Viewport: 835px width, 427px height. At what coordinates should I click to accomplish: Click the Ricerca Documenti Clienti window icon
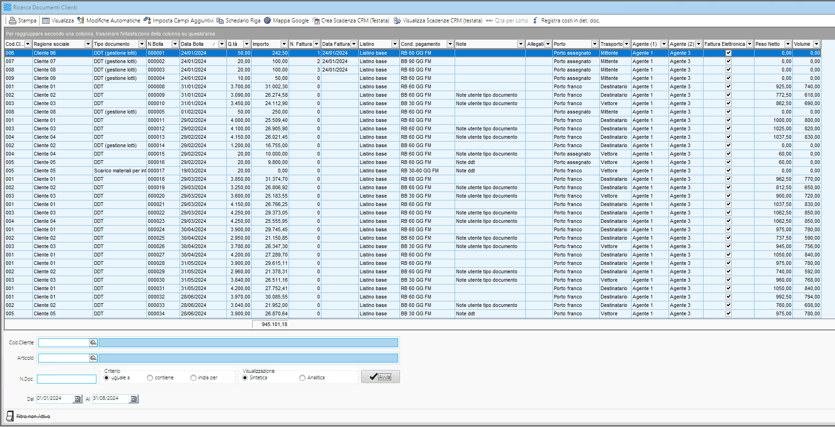[7, 7]
